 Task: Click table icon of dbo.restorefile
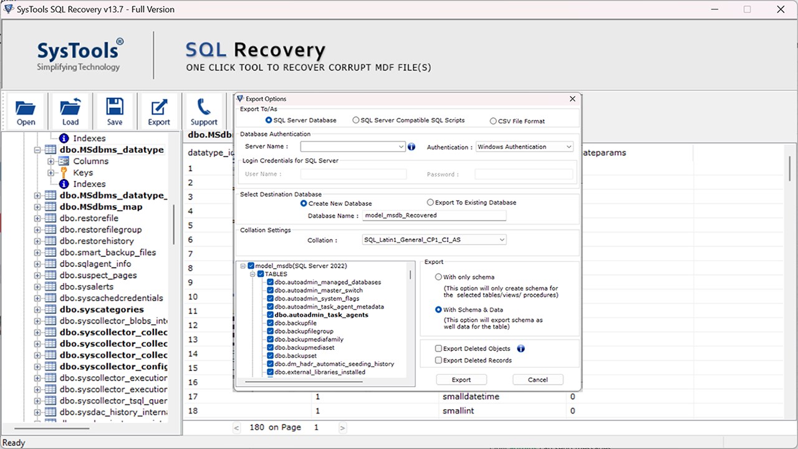point(50,218)
